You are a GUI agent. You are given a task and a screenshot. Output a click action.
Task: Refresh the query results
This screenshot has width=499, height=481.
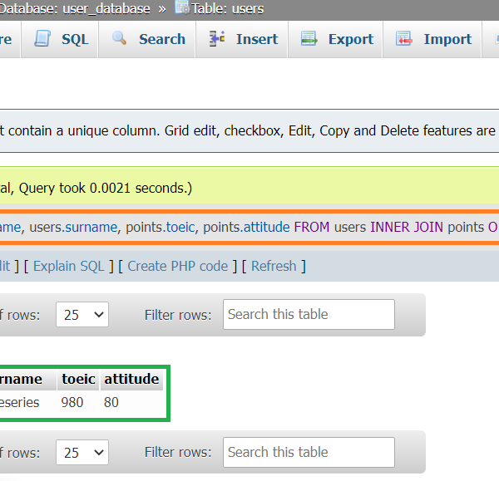coord(274,266)
